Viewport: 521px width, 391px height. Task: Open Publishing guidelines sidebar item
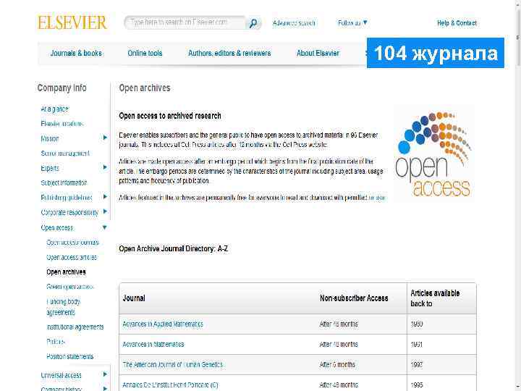67,198
